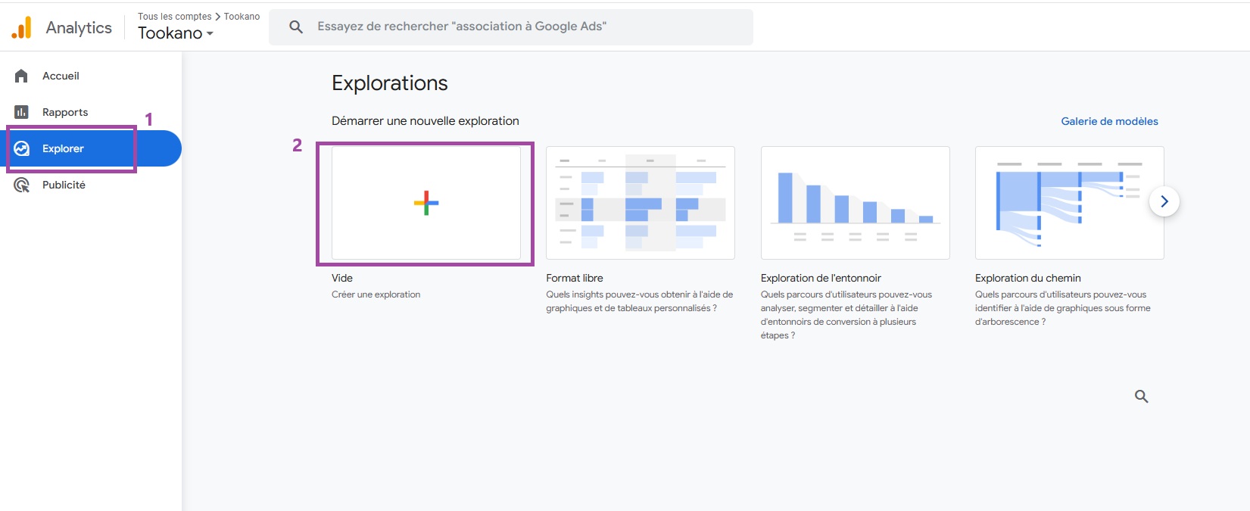Viewport: 1250px width, 511px height.
Task: Open the Tookano property selector dropdown
Action: tap(176, 33)
